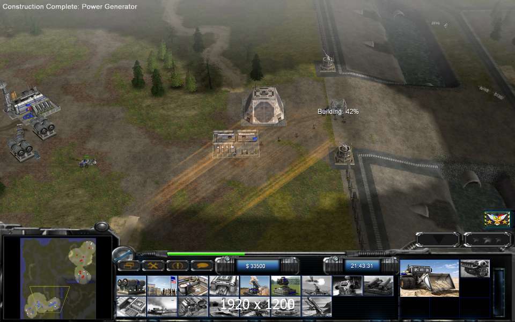Viewport: 515px width, 322px height.
Task: Pick the Supply Center build icon
Action: [193, 286]
